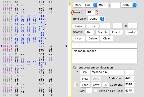Viewport: 144px width, 97px height.
Task: Click the Save button
Action: [x=96, y=85]
